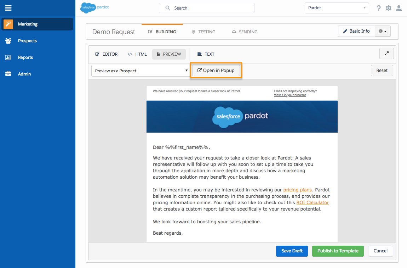407x268 pixels.
Task: Follow the pricing plans link
Action: click(297, 190)
